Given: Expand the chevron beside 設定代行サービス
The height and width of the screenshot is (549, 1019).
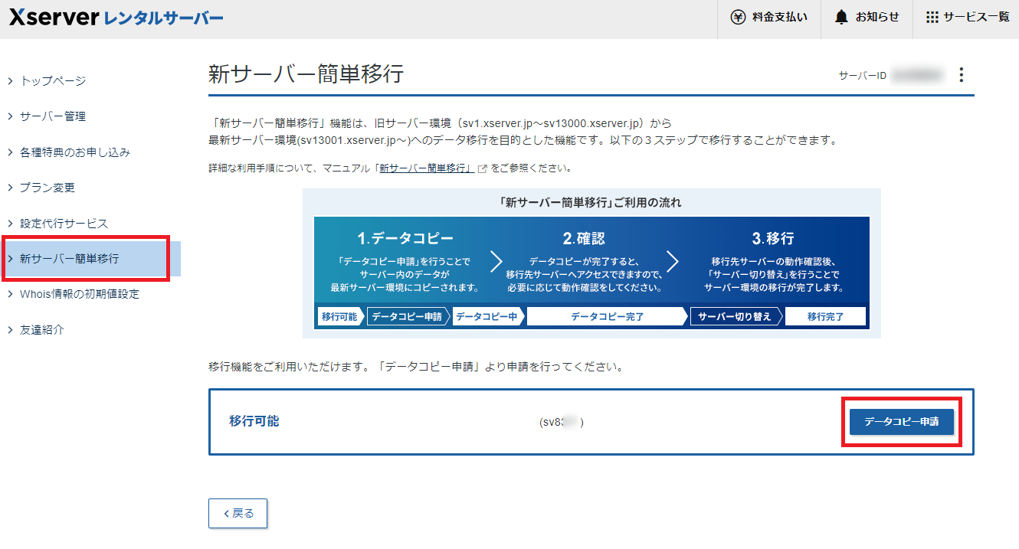Looking at the screenshot, I should [x=10, y=224].
